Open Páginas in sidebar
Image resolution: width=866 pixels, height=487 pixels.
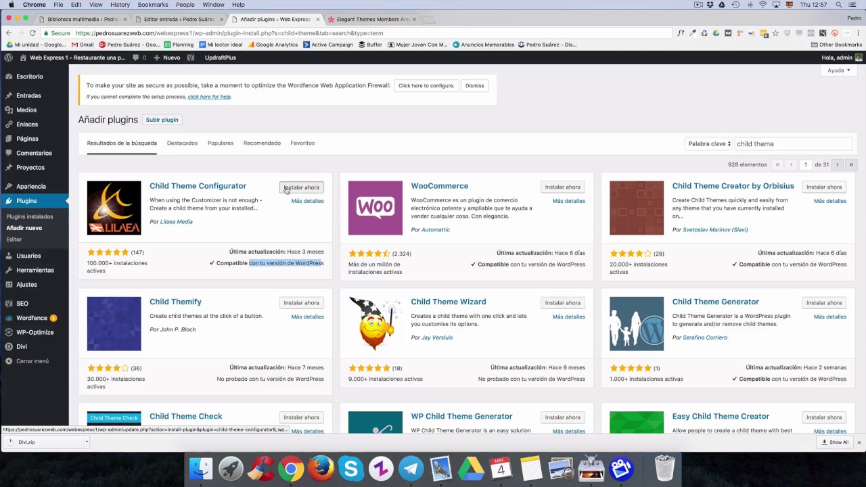[27, 139]
